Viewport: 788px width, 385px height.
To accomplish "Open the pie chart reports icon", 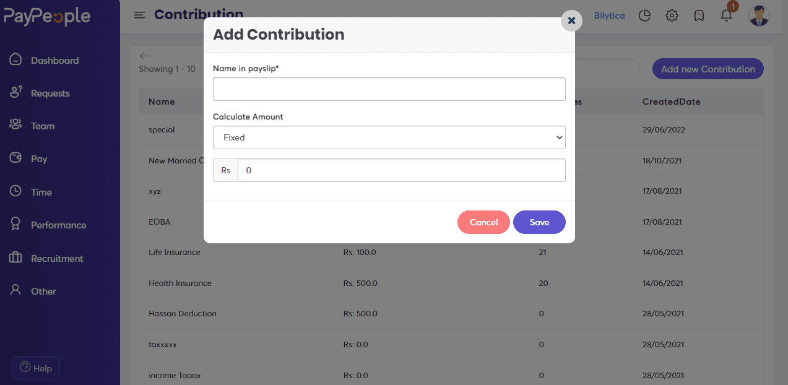I will tap(644, 15).
